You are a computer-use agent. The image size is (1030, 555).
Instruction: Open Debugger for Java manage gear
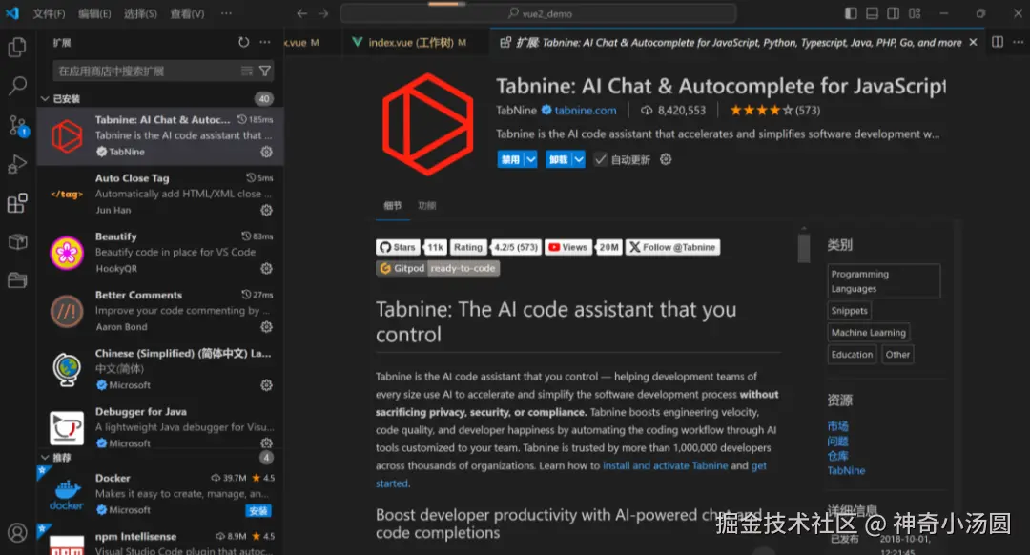[266, 443]
